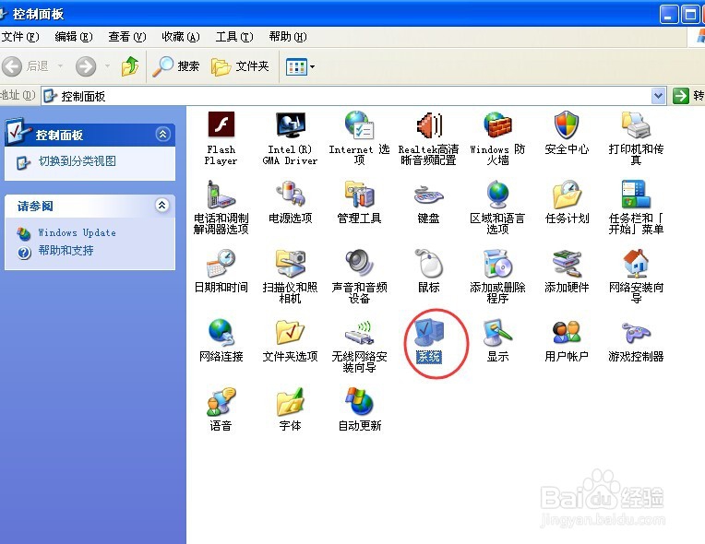Open 文件夹选项 icon
The height and width of the screenshot is (544, 705).
pyautogui.click(x=290, y=334)
